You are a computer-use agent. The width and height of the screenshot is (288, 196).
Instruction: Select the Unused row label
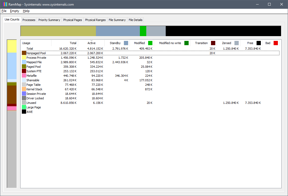pos(31,103)
